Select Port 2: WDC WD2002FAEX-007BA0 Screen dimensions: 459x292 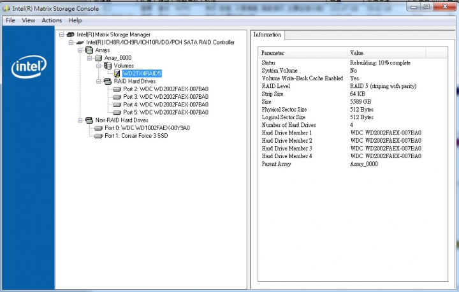(166, 89)
